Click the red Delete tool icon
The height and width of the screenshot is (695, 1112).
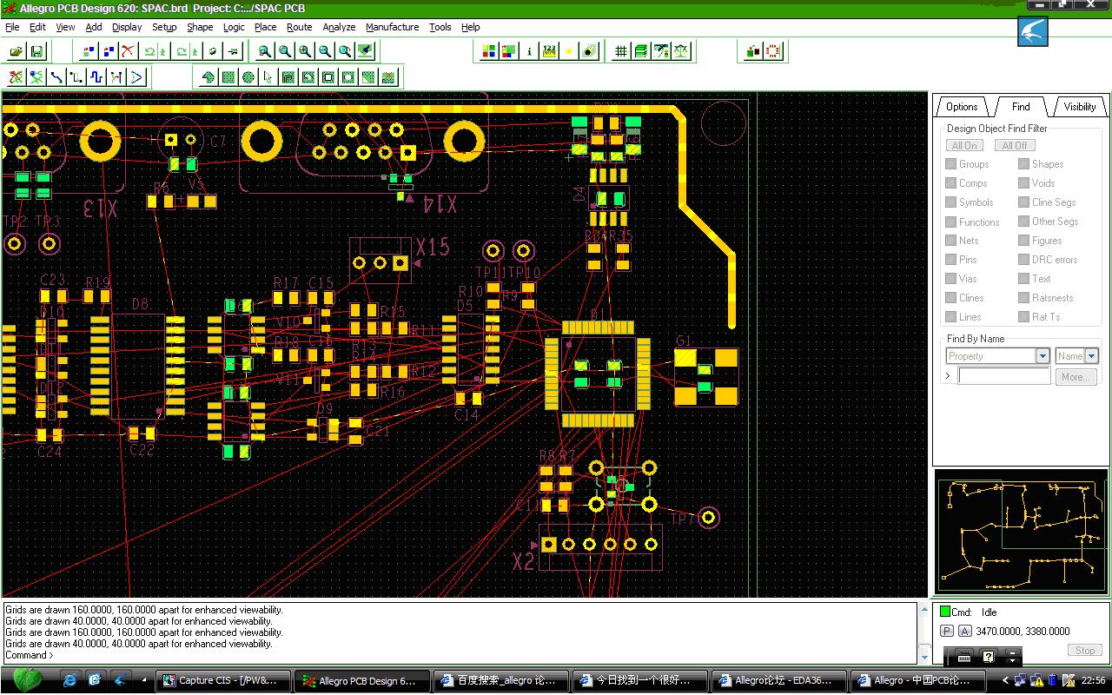[128, 52]
